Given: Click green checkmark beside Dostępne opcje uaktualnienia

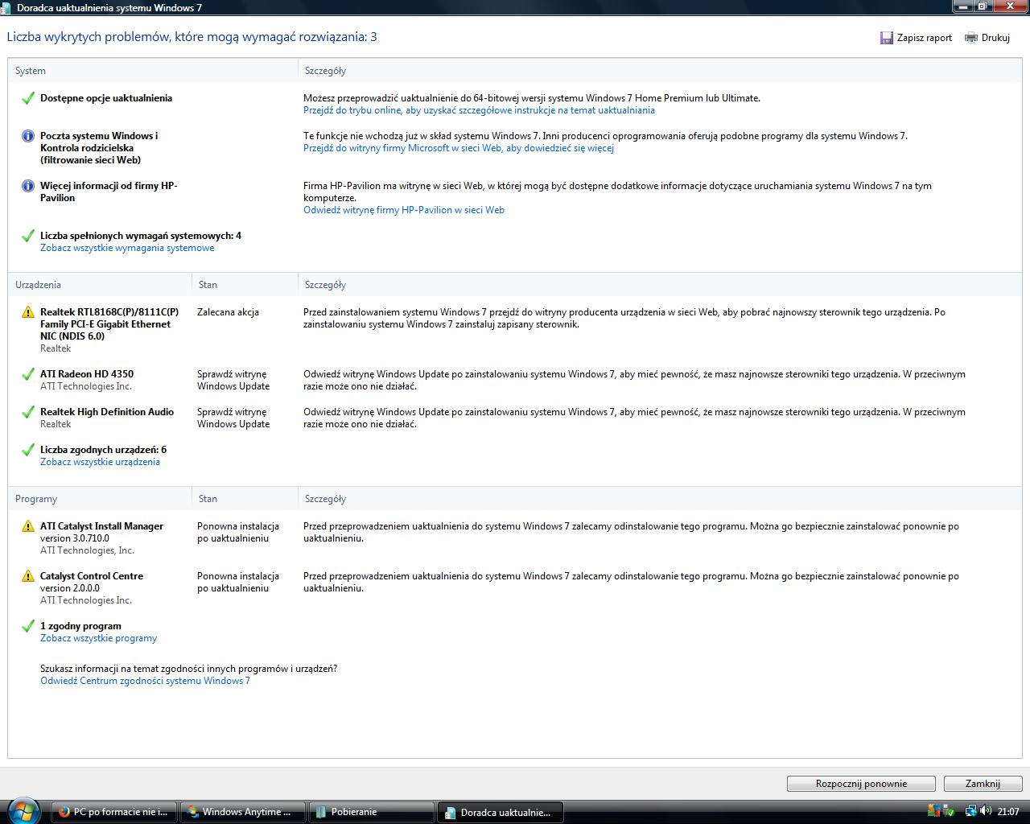Looking at the screenshot, I should tap(28, 98).
